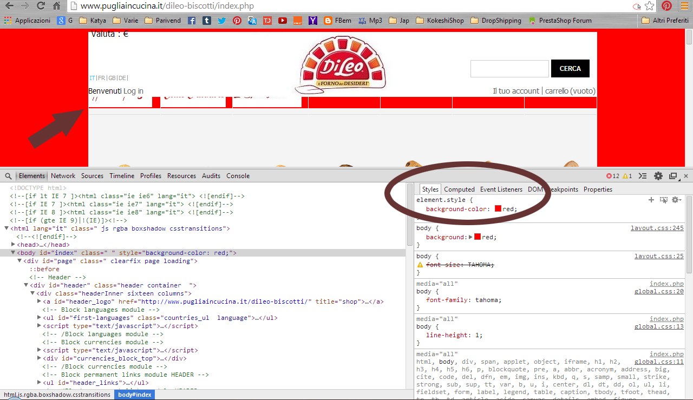Expand the ul id="header_links" node
The image size is (693, 400).
coord(39,383)
